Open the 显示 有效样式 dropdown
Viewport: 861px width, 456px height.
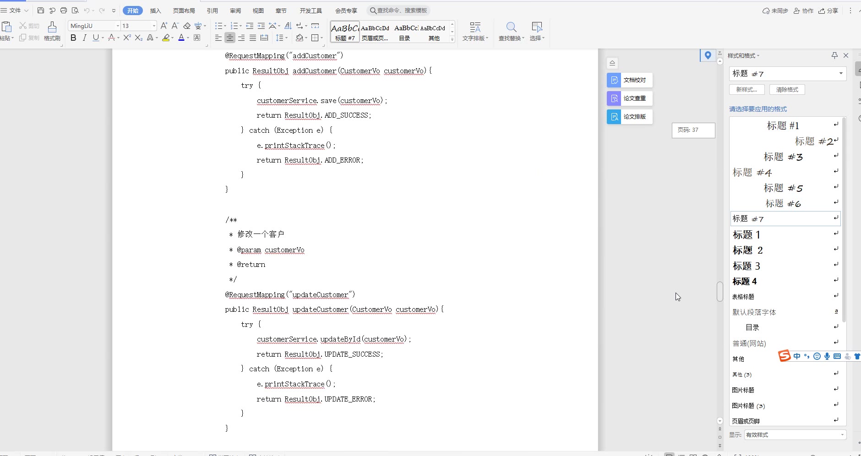(796, 434)
